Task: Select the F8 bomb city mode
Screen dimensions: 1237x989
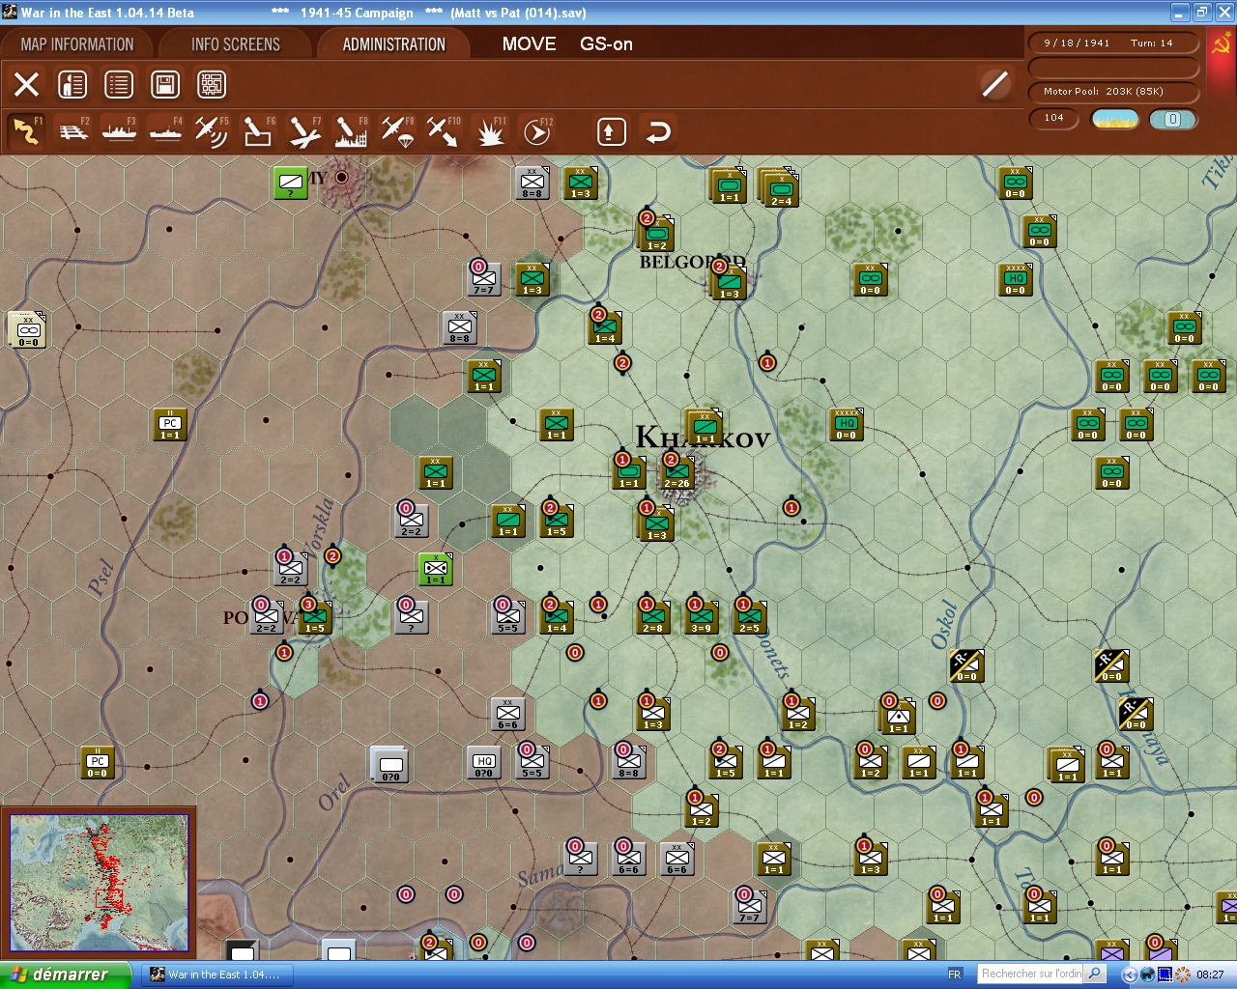Action: [351, 131]
